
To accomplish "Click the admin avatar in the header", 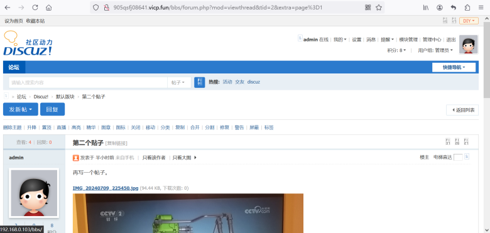I will pyautogui.click(x=468, y=45).
